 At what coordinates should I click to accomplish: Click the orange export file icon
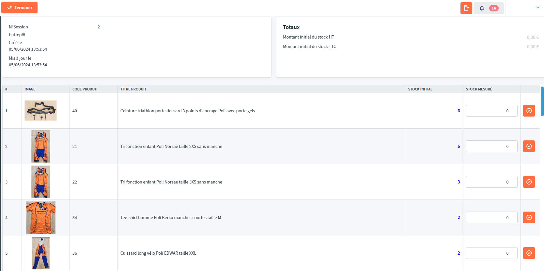(x=466, y=8)
